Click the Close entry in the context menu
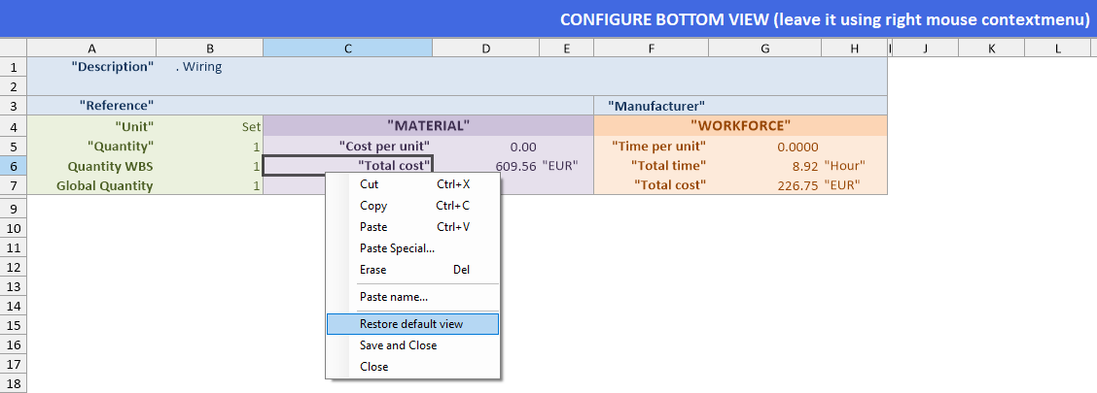The image size is (1097, 393). pos(373,367)
